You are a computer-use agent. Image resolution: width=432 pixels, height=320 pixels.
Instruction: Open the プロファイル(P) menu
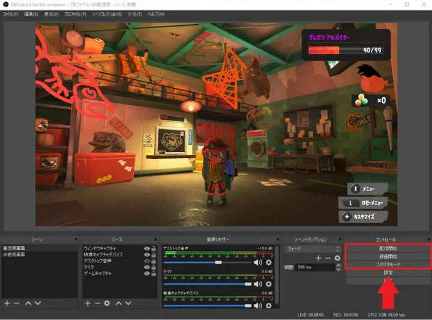75,14
